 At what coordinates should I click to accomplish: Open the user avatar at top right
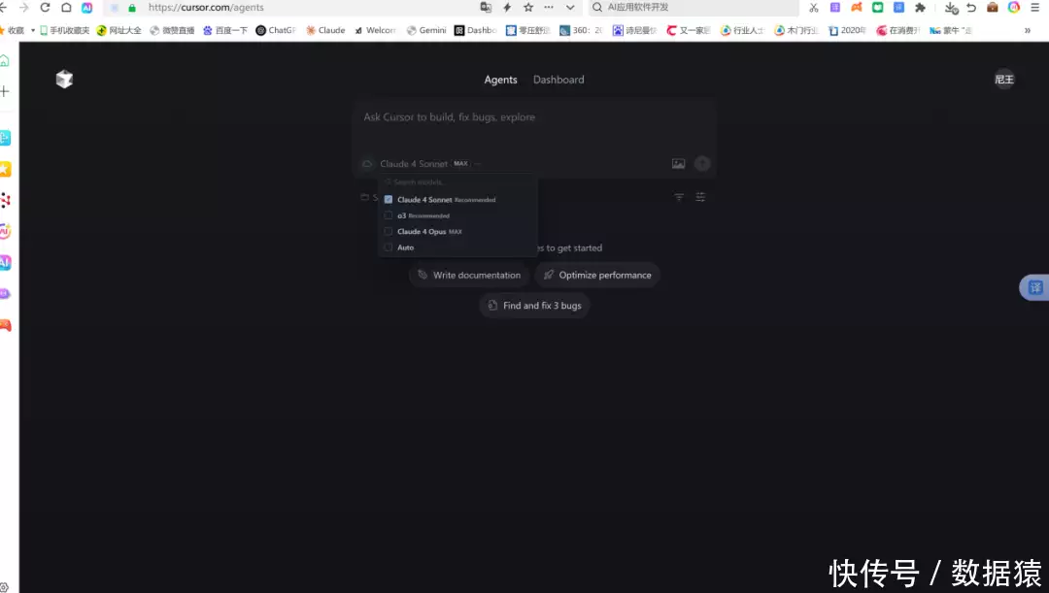(1003, 80)
